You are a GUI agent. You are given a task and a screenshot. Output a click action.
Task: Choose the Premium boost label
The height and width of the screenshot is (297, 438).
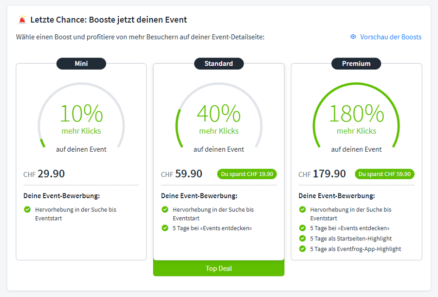(x=356, y=64)
